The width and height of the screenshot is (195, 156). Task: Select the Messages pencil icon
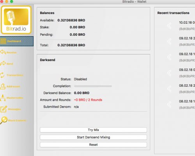(4, 109)
